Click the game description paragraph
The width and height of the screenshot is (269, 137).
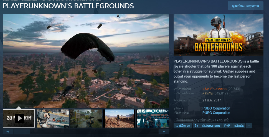(x=216, y=71)
